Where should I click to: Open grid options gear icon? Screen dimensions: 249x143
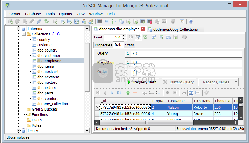point(207,93)
